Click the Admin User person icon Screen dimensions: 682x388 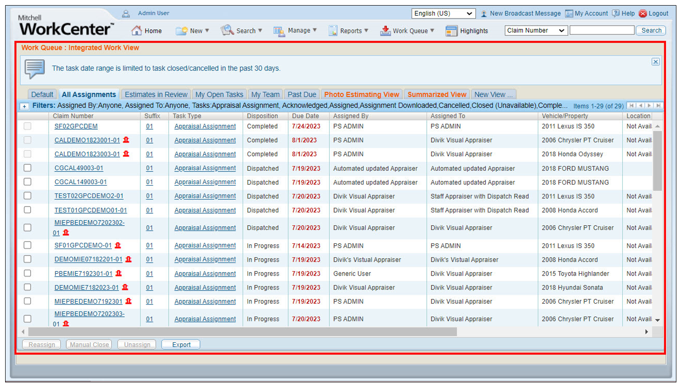(x=126, y=14)
